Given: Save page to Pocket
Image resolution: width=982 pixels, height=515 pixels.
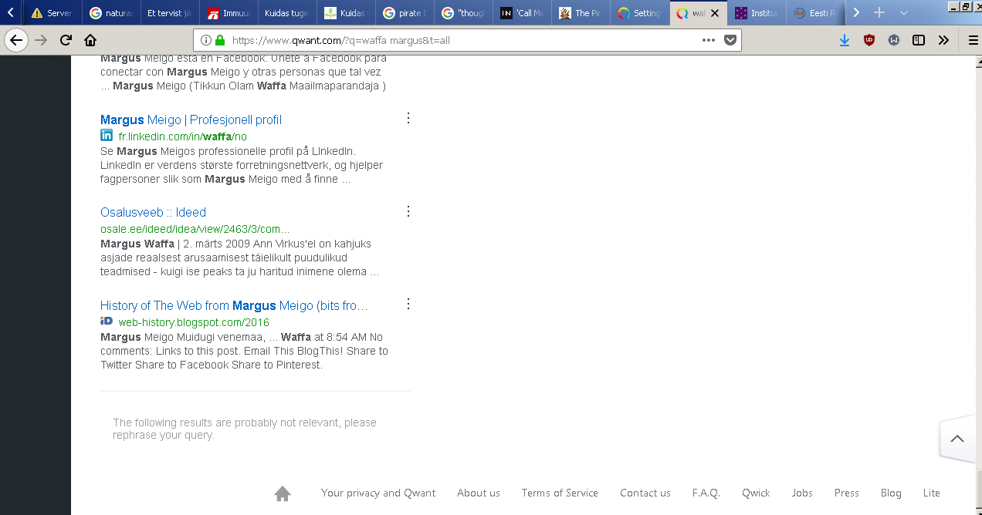Looking at the screenshot, I should point(730,40).
